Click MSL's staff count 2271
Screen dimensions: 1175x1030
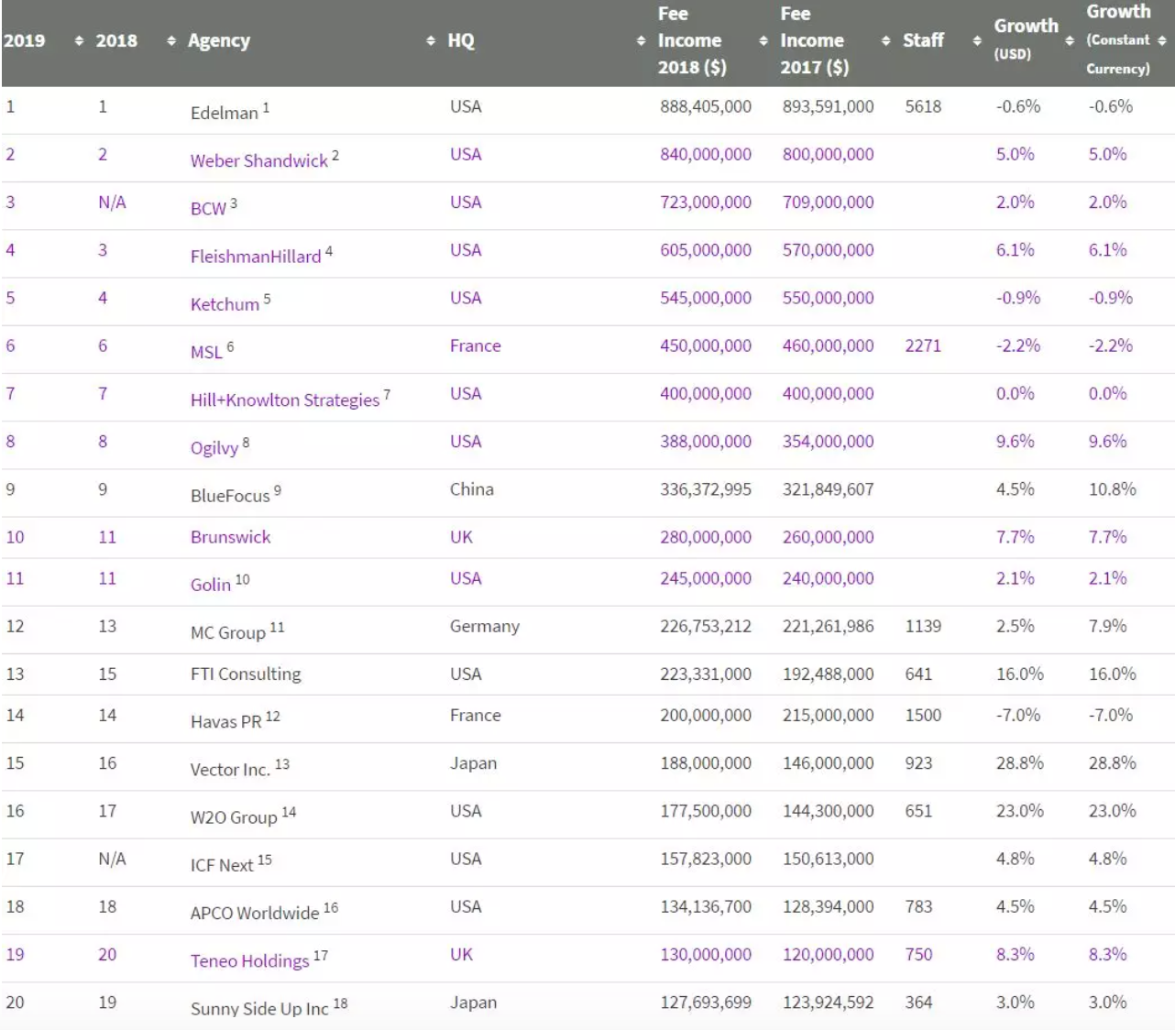[923, 345]
